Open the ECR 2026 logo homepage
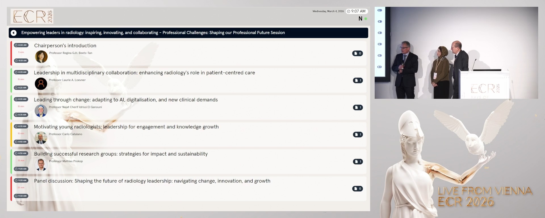The width and height of the screenshot is (545, 218). tap(32, 16)
